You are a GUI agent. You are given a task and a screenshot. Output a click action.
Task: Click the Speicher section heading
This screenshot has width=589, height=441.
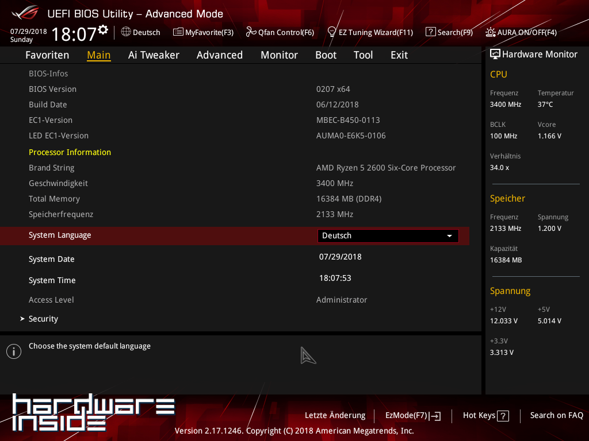point(507,199)
